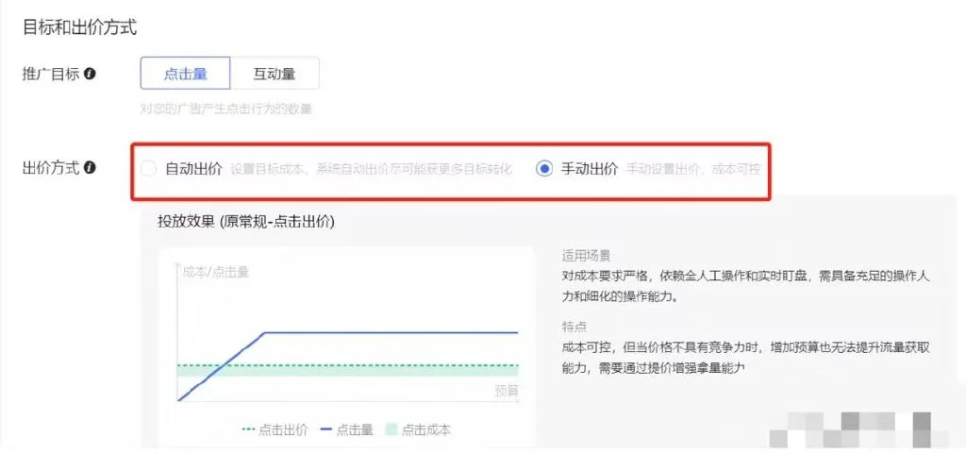Click info icon next to 推广目标
This screenshot has height=454, width=966.
91,74
